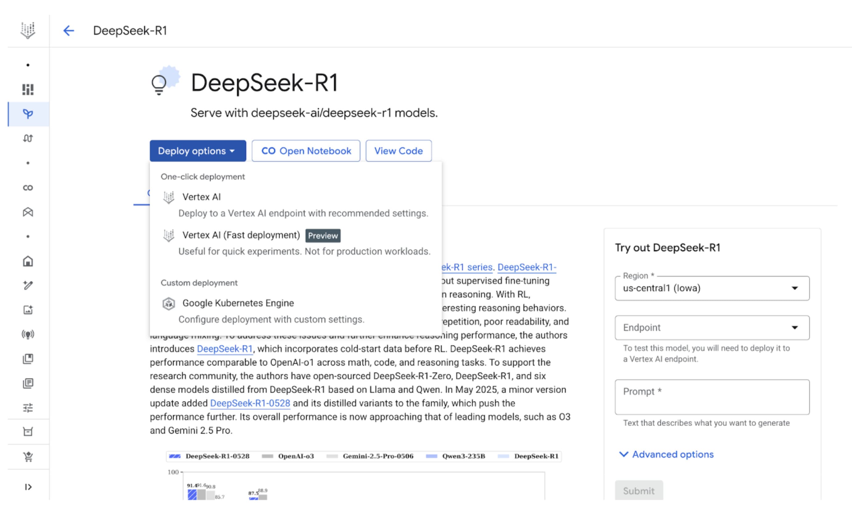852x528 pixels.
Task: Open the sparkle pencil sidebar icon
Action: click(x=28, y=285)
